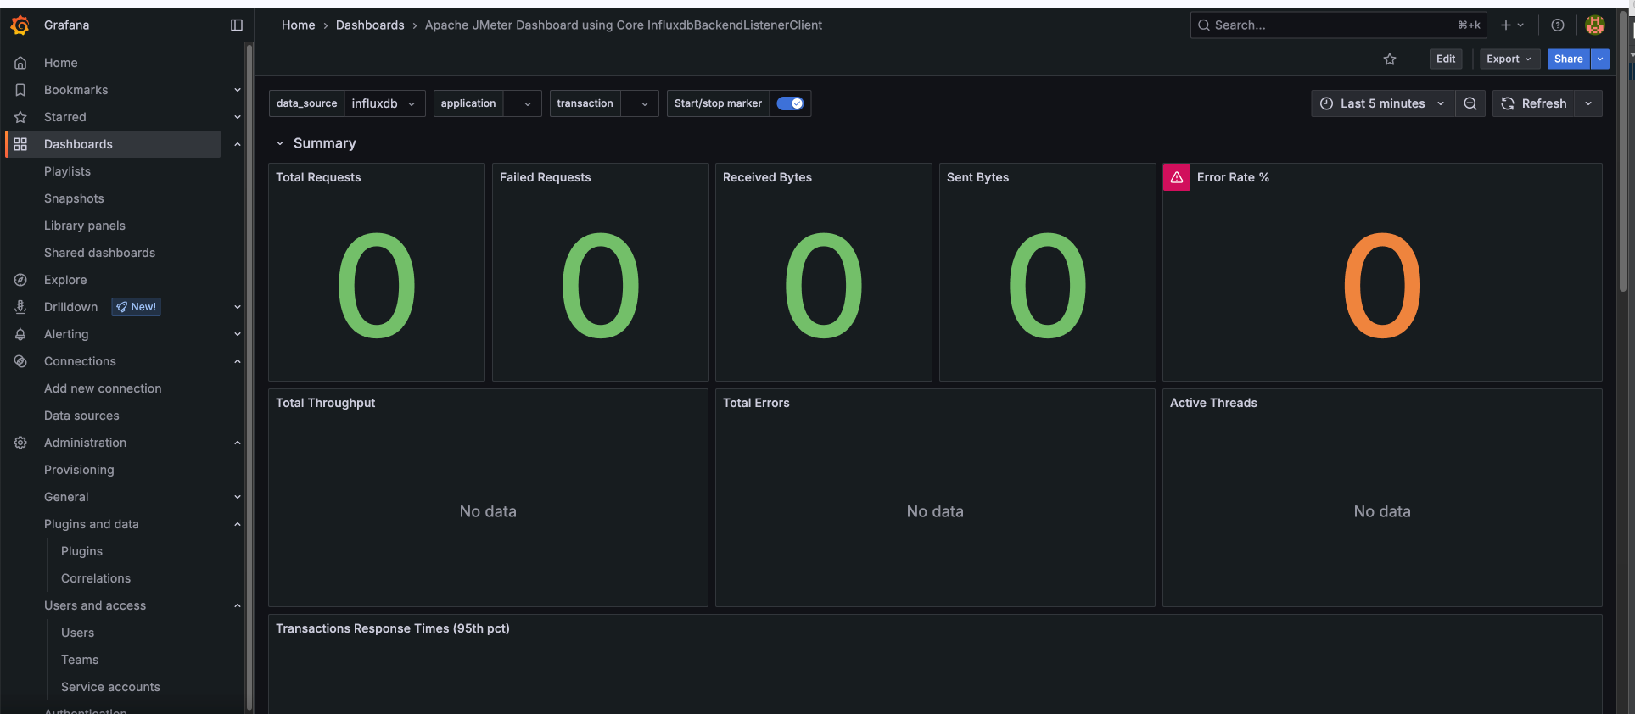
Task: Open Correlations in the sidebar
Action: coord(96,578)
